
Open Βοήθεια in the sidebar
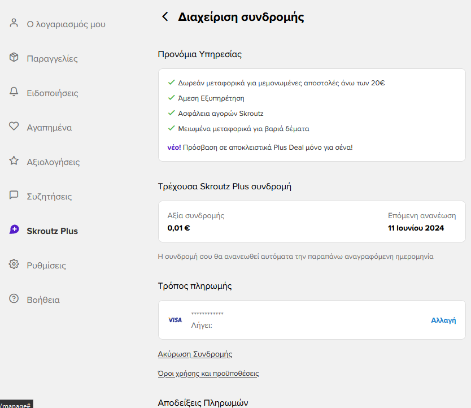click(43, 300)
